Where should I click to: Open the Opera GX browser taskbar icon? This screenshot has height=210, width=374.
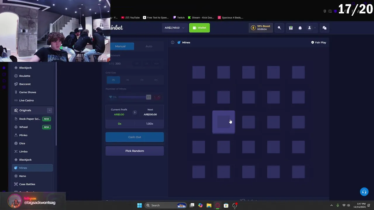[217, 205]
